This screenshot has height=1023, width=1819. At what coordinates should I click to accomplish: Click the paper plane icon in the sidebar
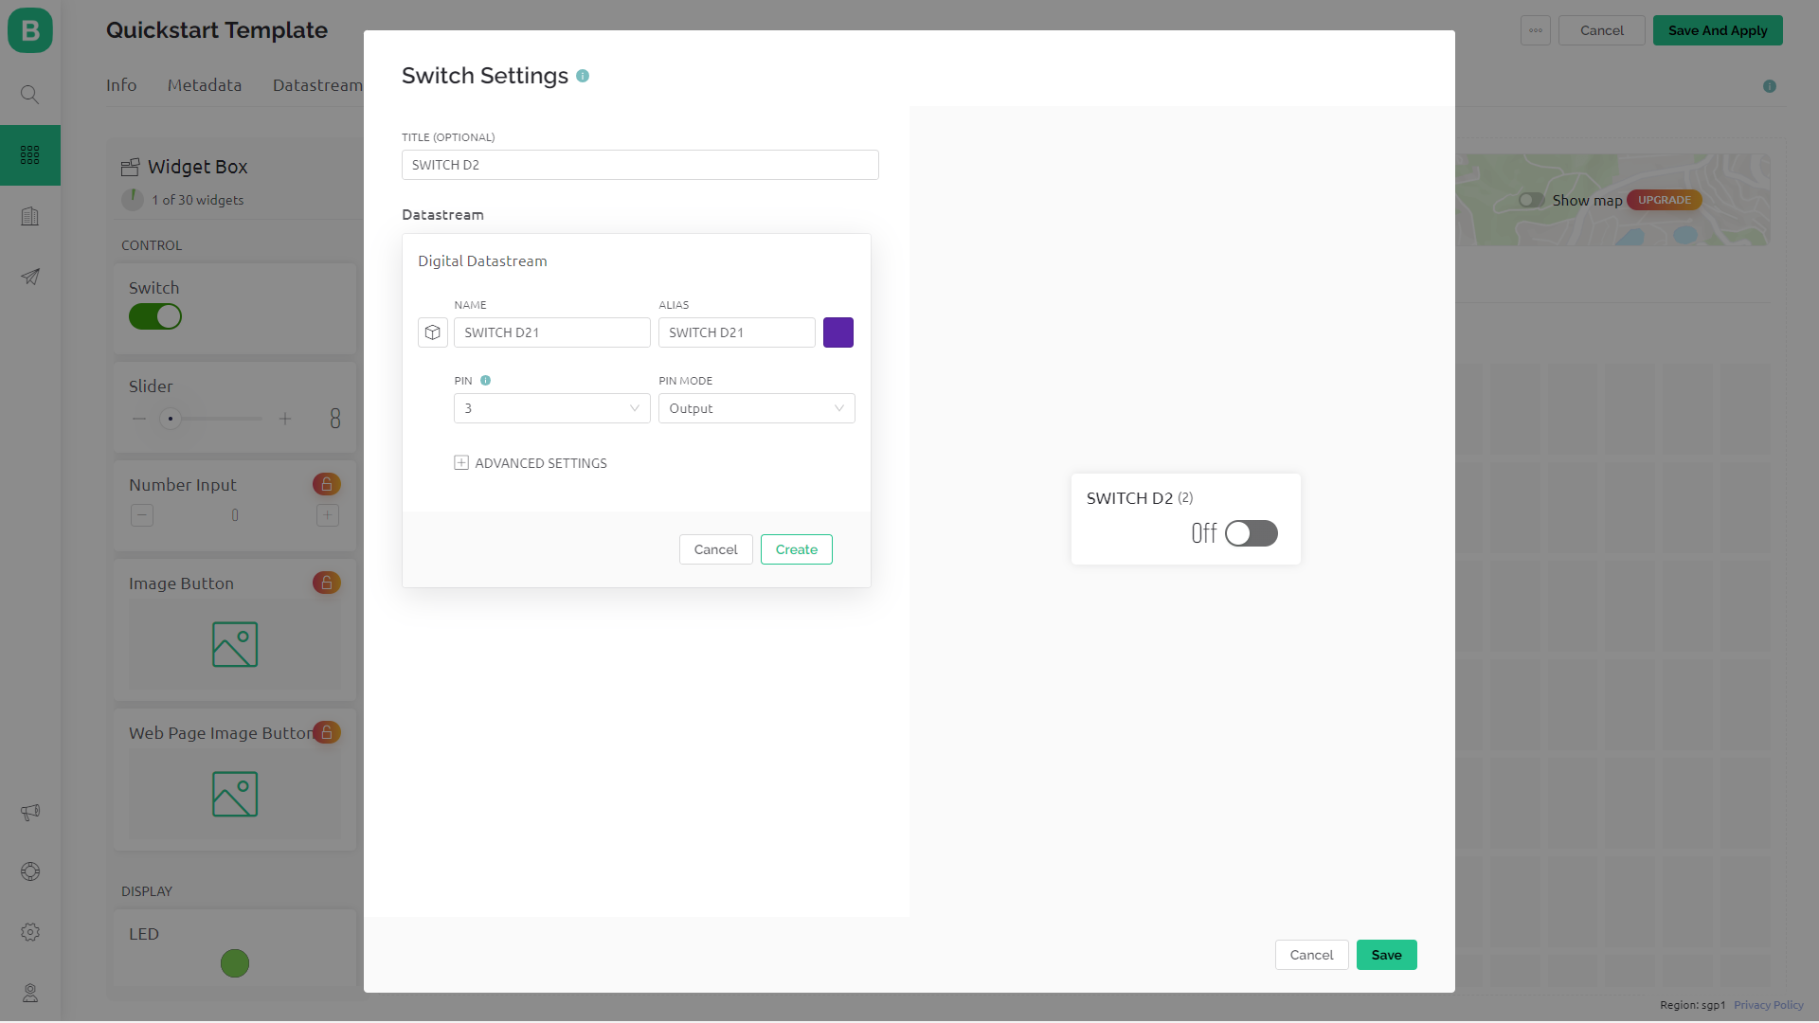[30, 277]
